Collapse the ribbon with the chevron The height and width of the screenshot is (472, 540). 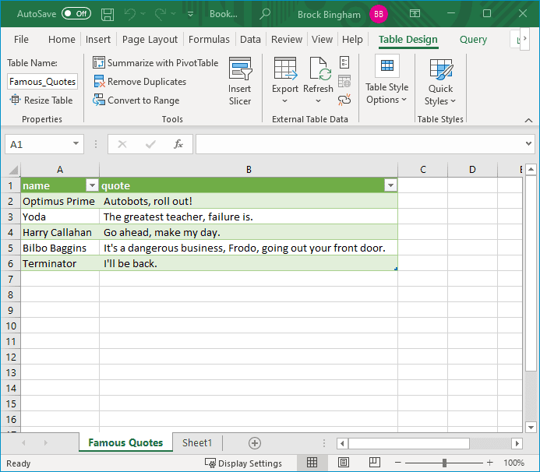(528, 120)
